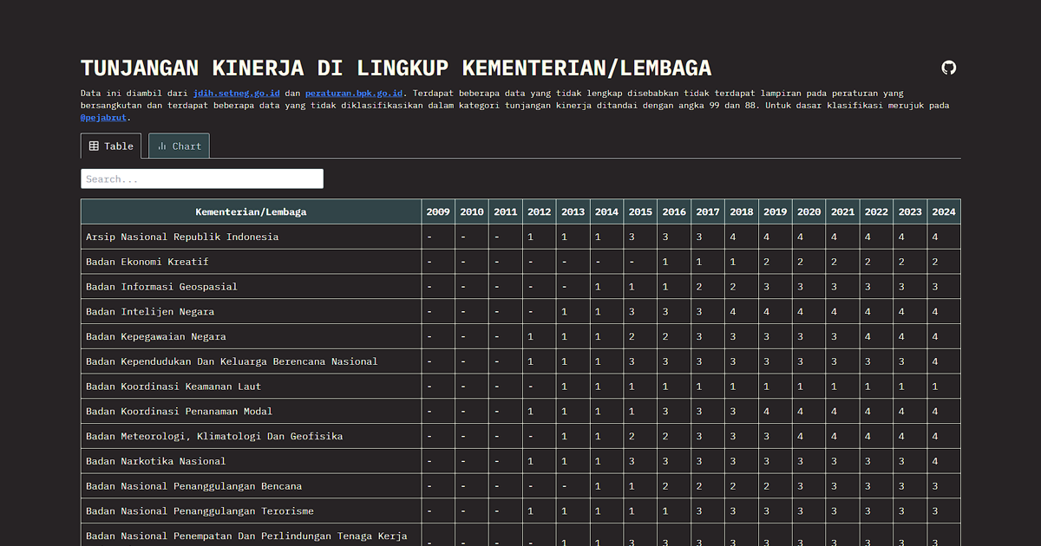The width and height of the screenshot is (1041, 546).
Task: Click the 2009 column header
Action: [438, 211]
